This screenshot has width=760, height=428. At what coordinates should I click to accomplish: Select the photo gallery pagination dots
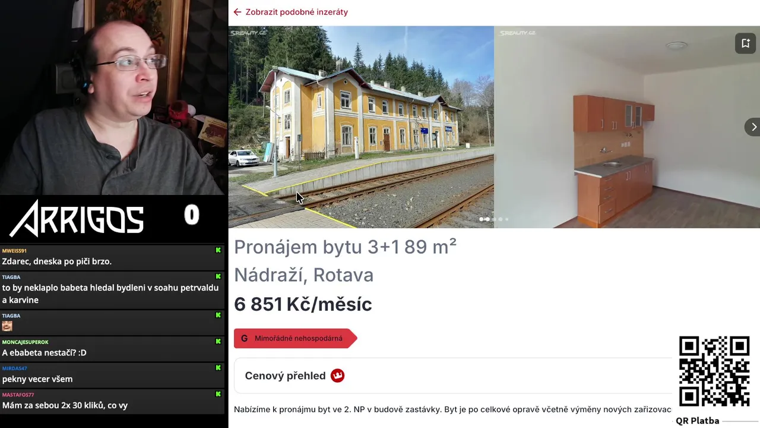tap(494, 219)
